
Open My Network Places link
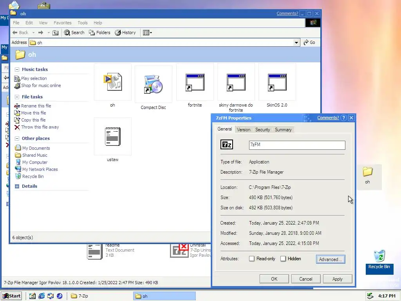[x=40, y=169]
